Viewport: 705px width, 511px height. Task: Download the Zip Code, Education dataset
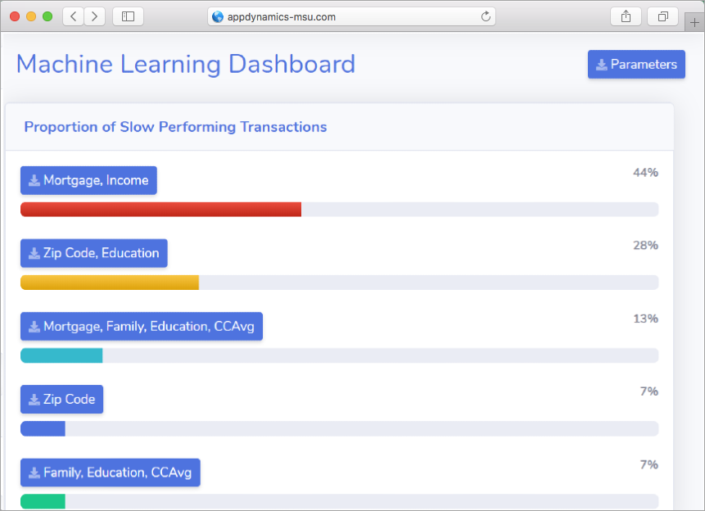(x=94, y=253)
